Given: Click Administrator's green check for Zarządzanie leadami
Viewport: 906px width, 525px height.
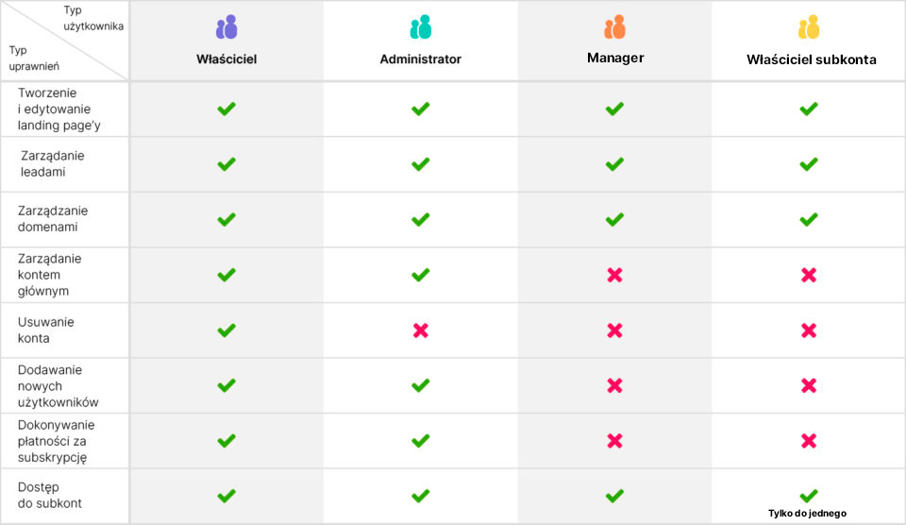Looking at the screenshot, I should (x=421, y=164).
